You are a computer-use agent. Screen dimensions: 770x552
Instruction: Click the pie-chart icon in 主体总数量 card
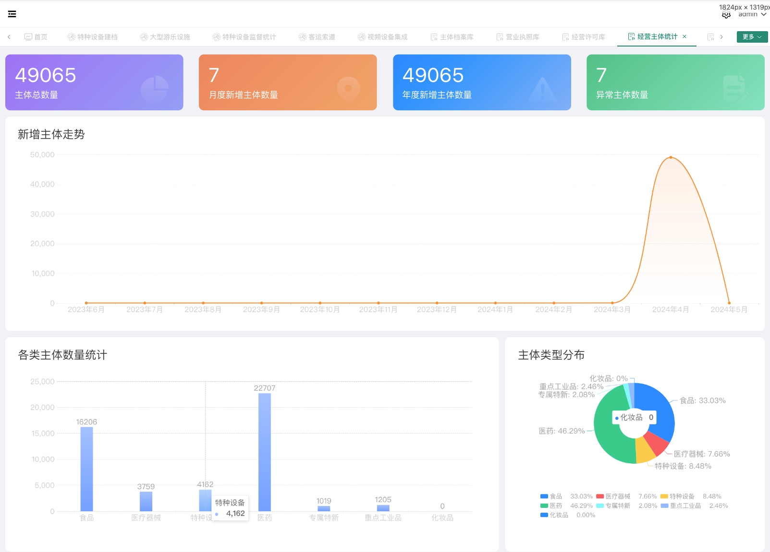coord(155,89)
